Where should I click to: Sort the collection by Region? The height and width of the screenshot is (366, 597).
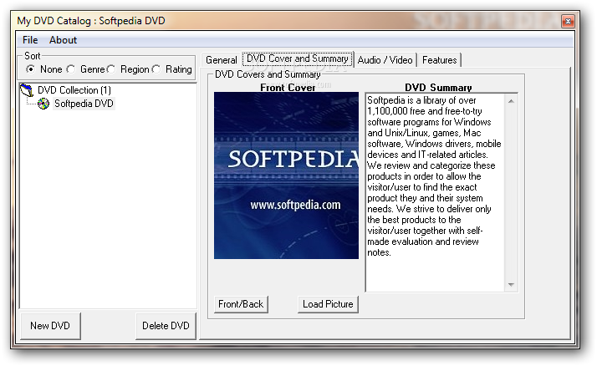pos(111,69)
